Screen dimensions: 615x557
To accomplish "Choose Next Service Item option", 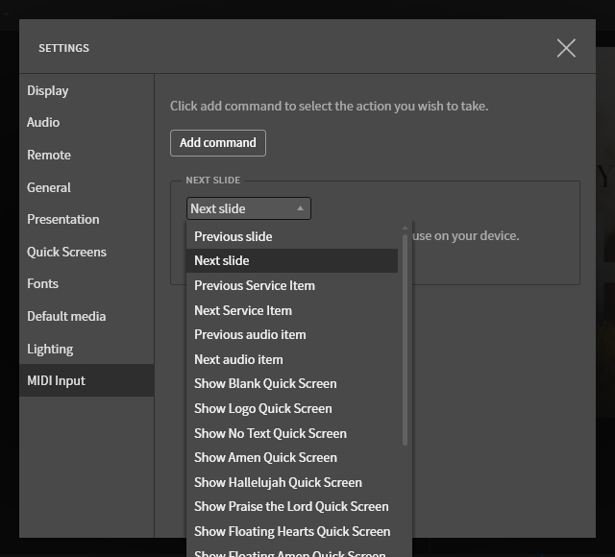I will [292, 310].
